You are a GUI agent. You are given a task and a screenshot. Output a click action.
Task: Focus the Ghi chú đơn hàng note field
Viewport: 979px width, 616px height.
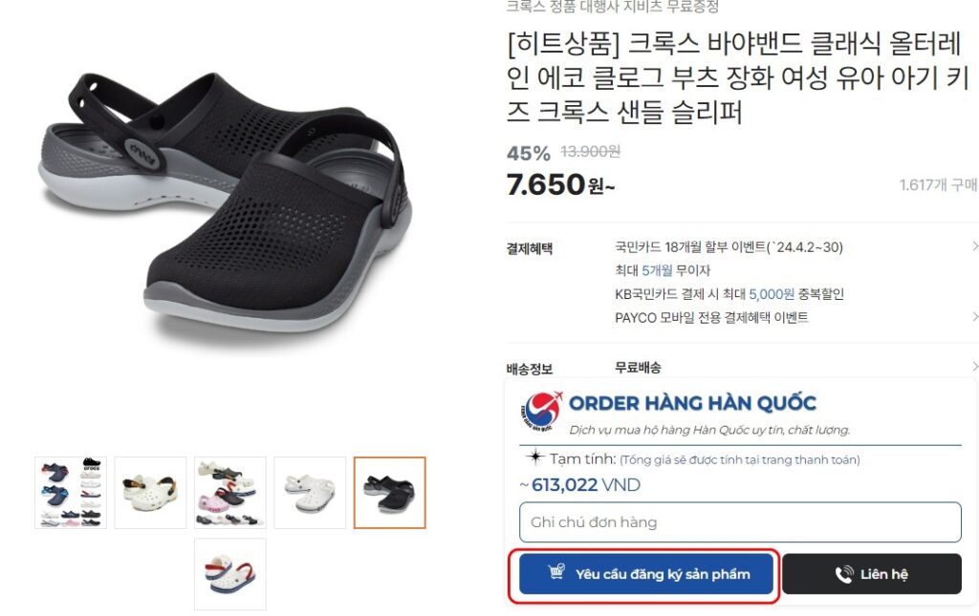click(740, 521)
